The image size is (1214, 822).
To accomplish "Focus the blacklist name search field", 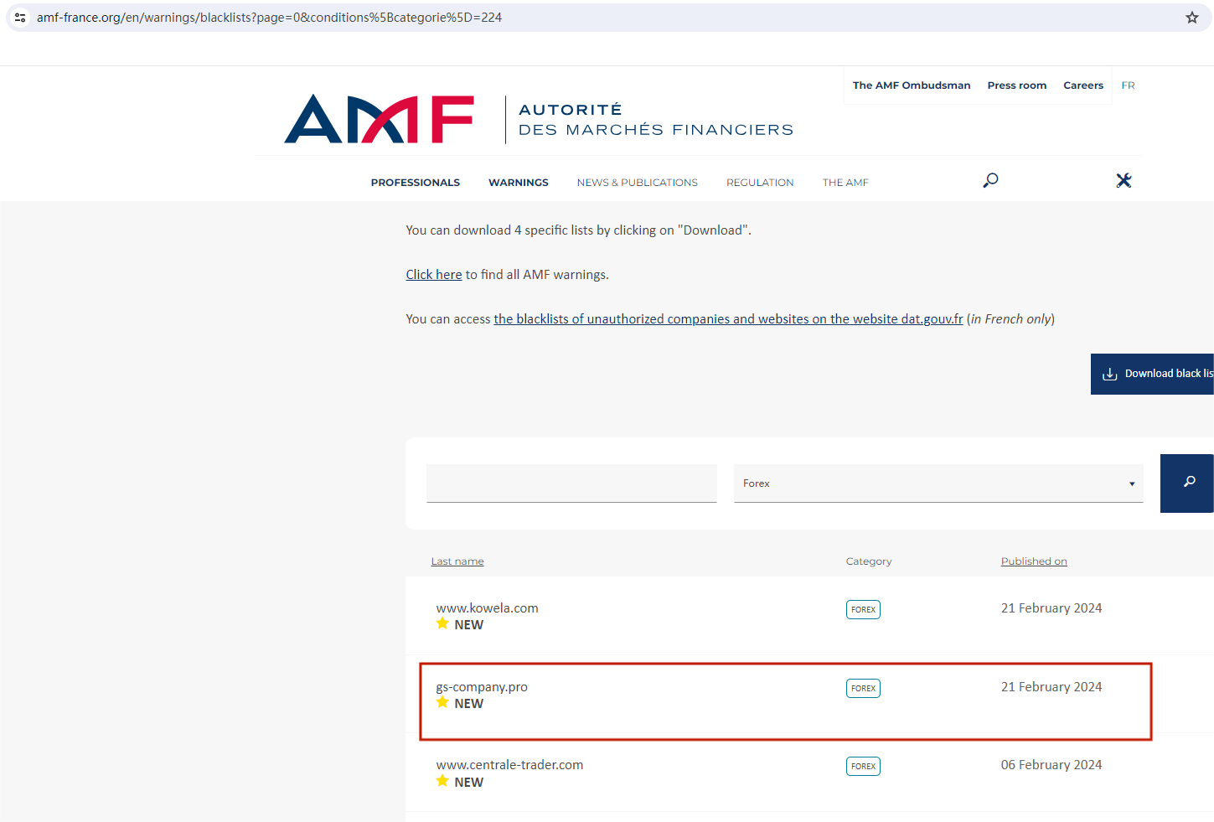I will coord(571,483).
